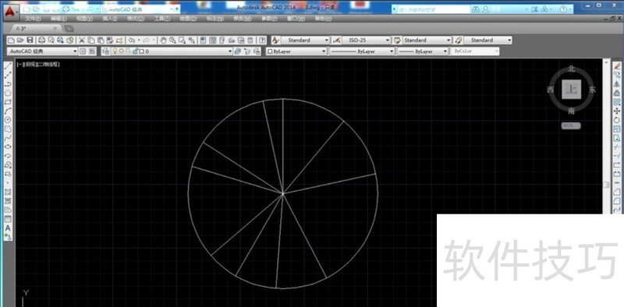Select the Rotate tool in modify toolbar
Viewport: 624px width, 307px height.
click(x=617, y=120)
